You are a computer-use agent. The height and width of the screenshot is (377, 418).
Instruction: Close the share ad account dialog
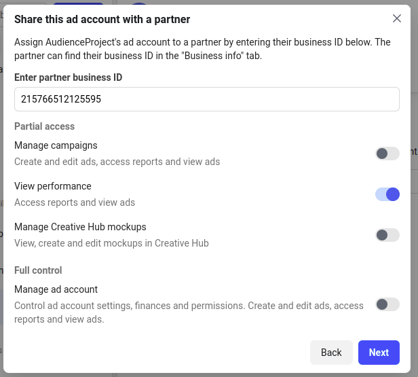tap(397, 18)
